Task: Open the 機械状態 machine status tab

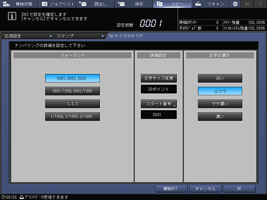Action: (19, 4)
